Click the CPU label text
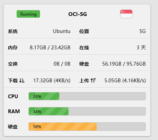Viewport: 158px width, 140px height. coord(13,97)
